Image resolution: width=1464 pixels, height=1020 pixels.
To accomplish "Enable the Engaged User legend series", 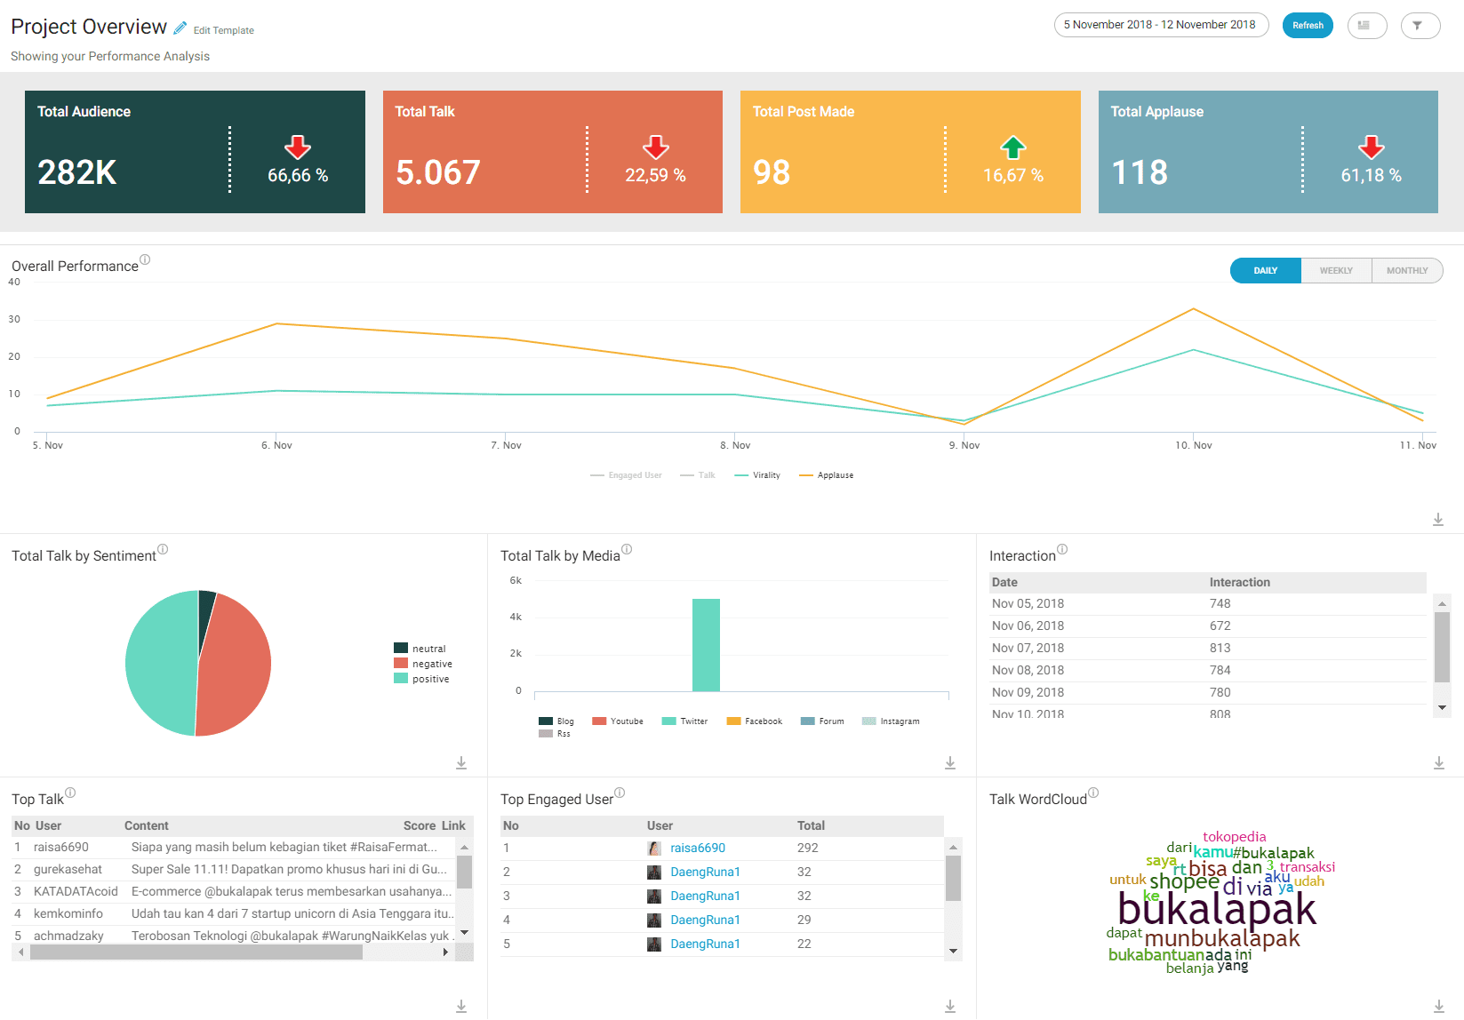I will 627,475.
